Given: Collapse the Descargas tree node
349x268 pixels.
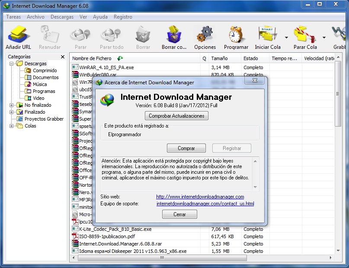Looking at the screenshot, I should click(x=11, y=64).
